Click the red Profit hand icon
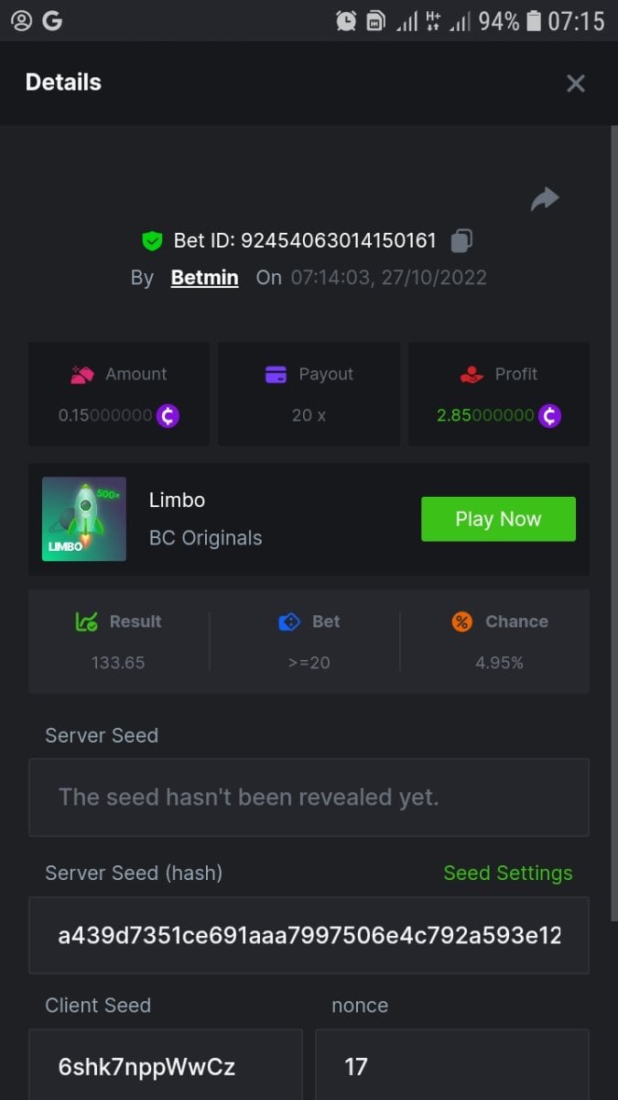The image size is (618, 1100). [x=472, y=374]
